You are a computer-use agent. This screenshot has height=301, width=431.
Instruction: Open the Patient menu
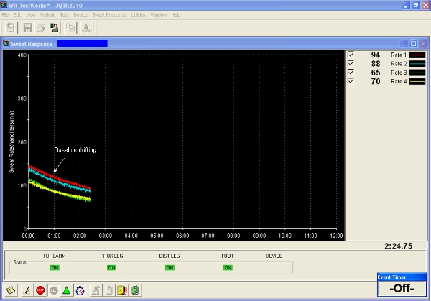(x=47, y=14)
